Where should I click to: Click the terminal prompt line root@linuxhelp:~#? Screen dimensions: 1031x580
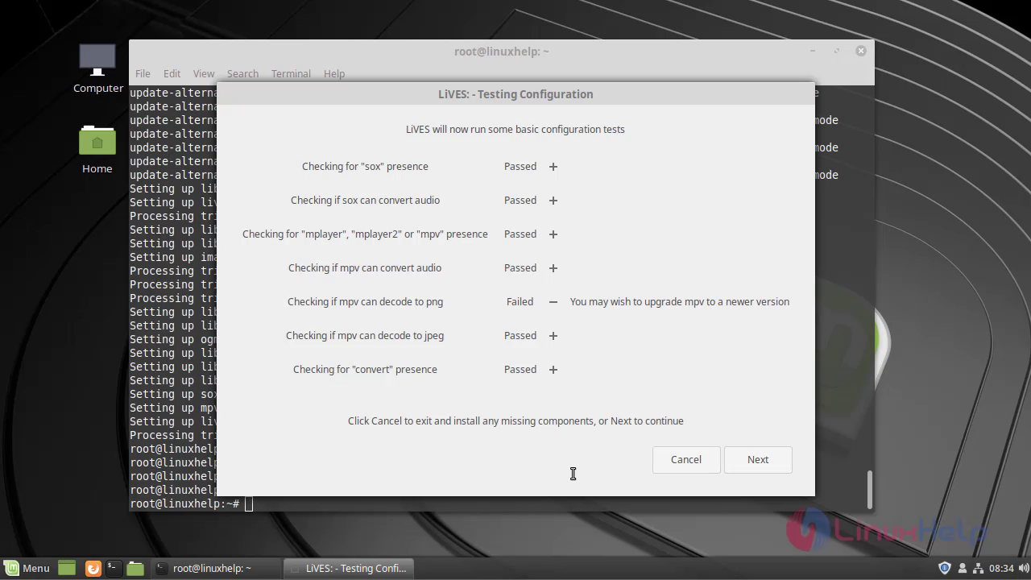(x=184, y=504)
